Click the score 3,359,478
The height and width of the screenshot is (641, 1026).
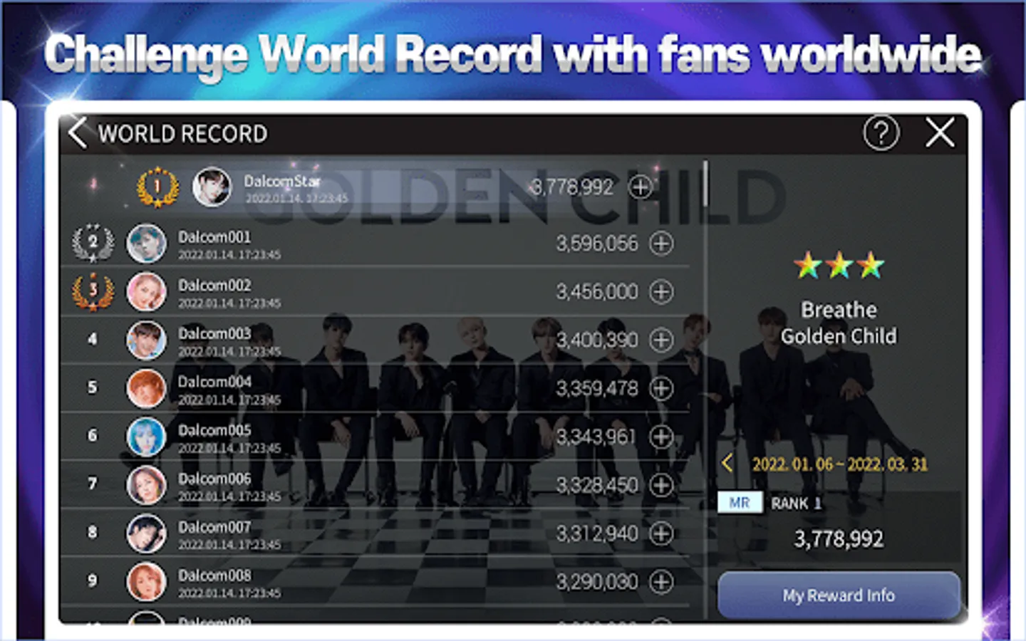pos(597,388)
